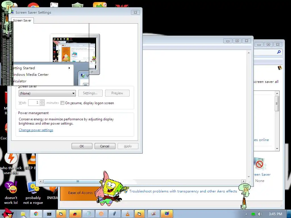The height and width of the screenshot is (218, 291).
Task: Click the blank window's horizontal scrollbar thumb
Action: pos(72,181)
